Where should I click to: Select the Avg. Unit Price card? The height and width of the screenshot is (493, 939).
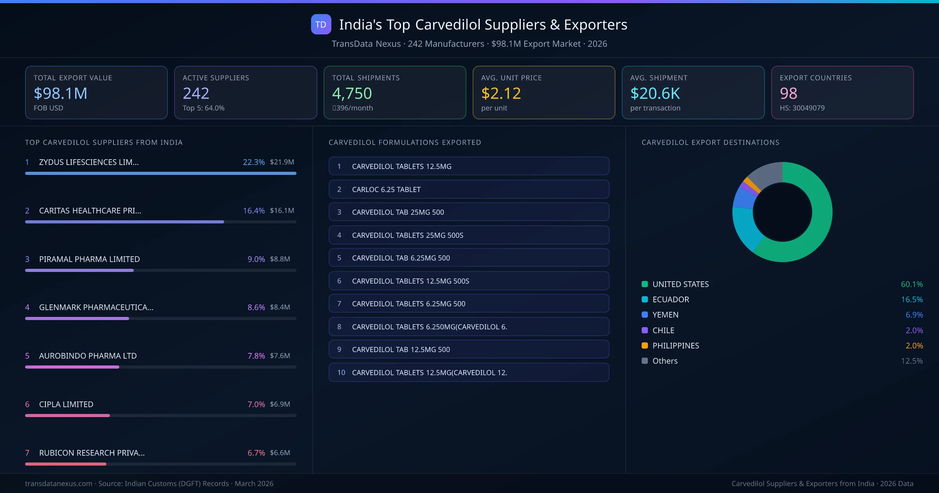544,92
